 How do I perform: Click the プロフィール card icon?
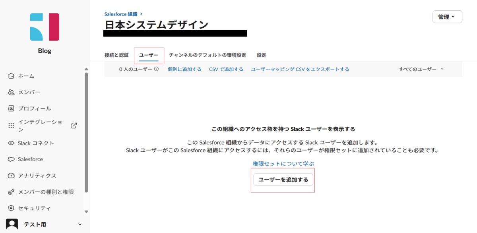click(x=11, y=109)
